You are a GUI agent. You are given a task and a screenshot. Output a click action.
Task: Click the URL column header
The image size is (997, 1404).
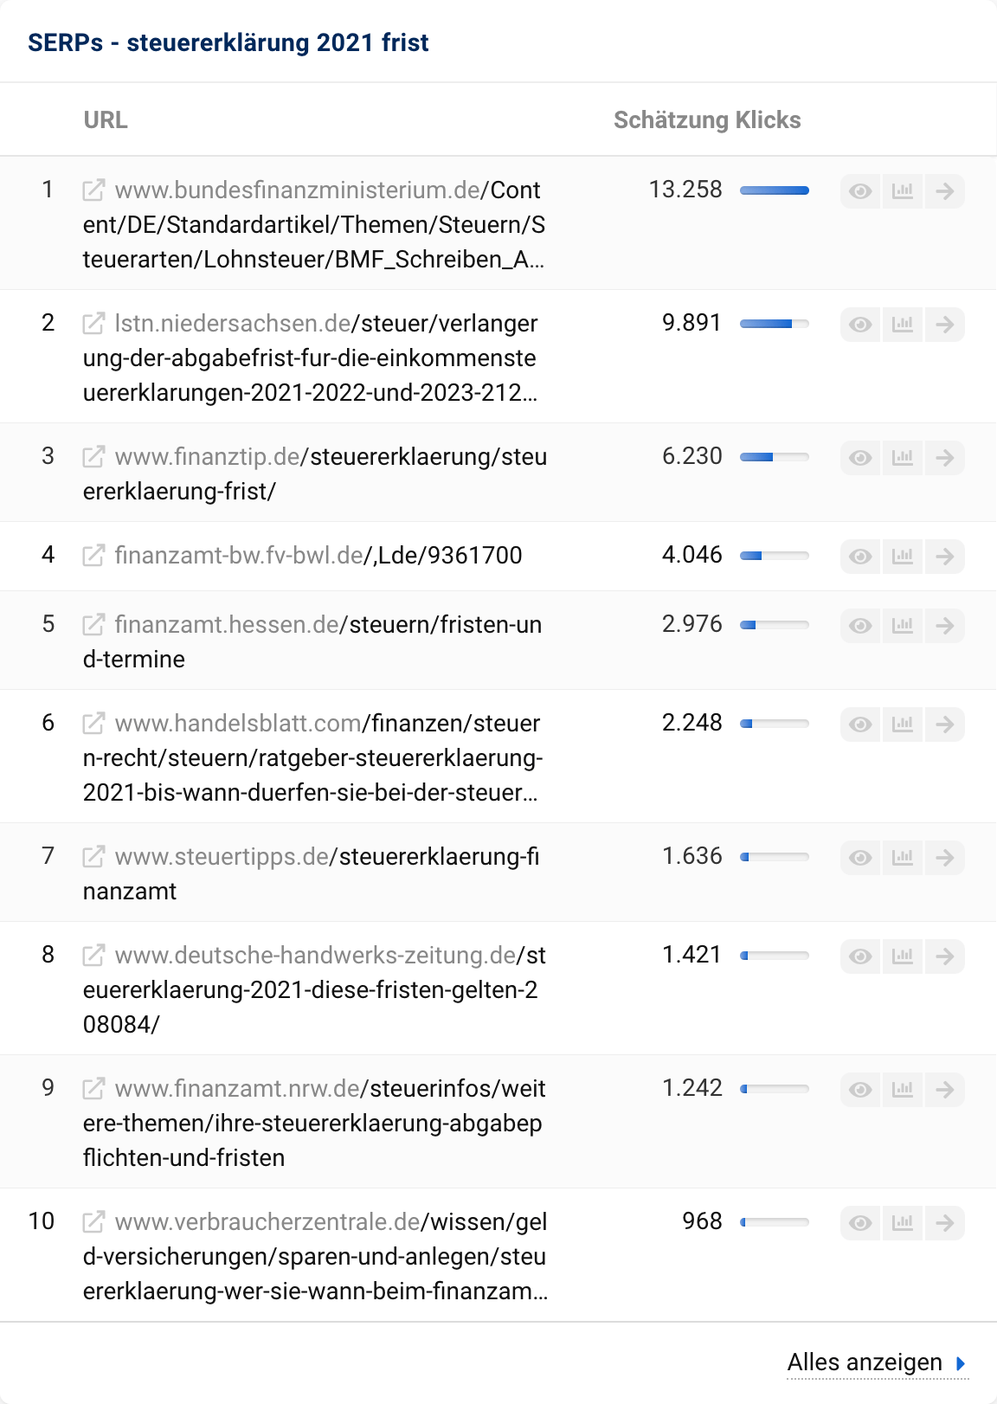pyautogui.click(x=106, y=120)
